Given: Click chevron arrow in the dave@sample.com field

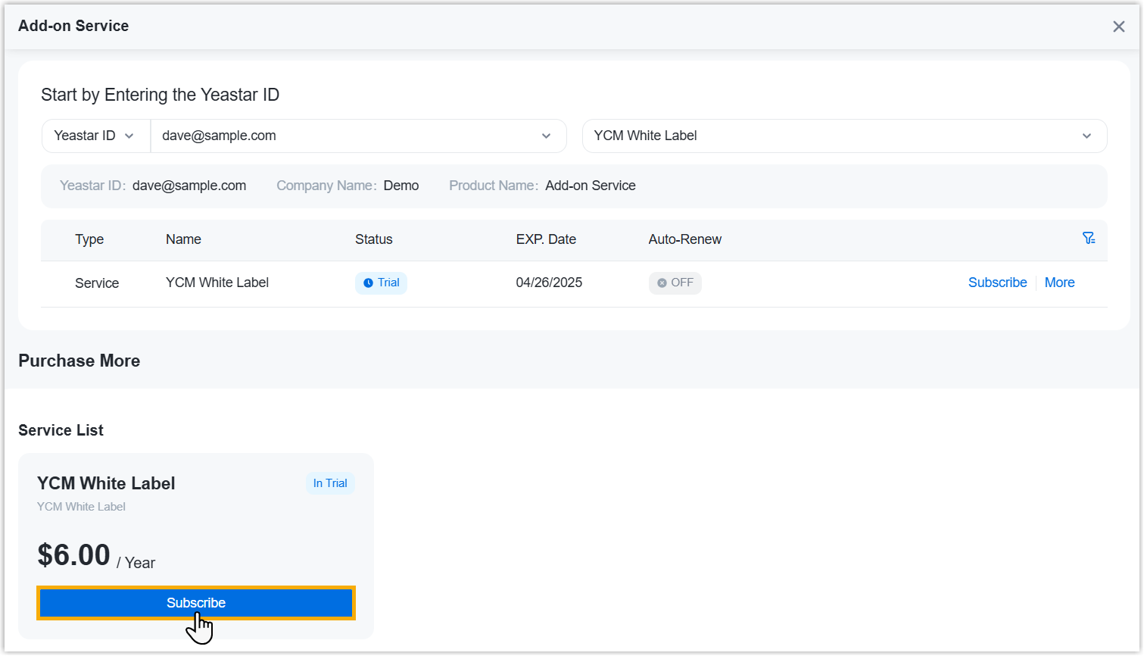Looking at the screenshot, I should (x=546, y=136).
